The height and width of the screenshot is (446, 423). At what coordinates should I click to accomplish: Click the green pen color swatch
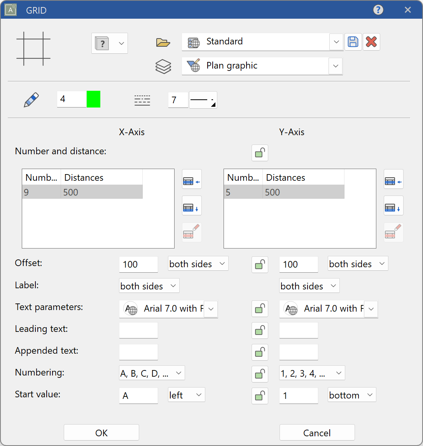(x=93, y=99)
